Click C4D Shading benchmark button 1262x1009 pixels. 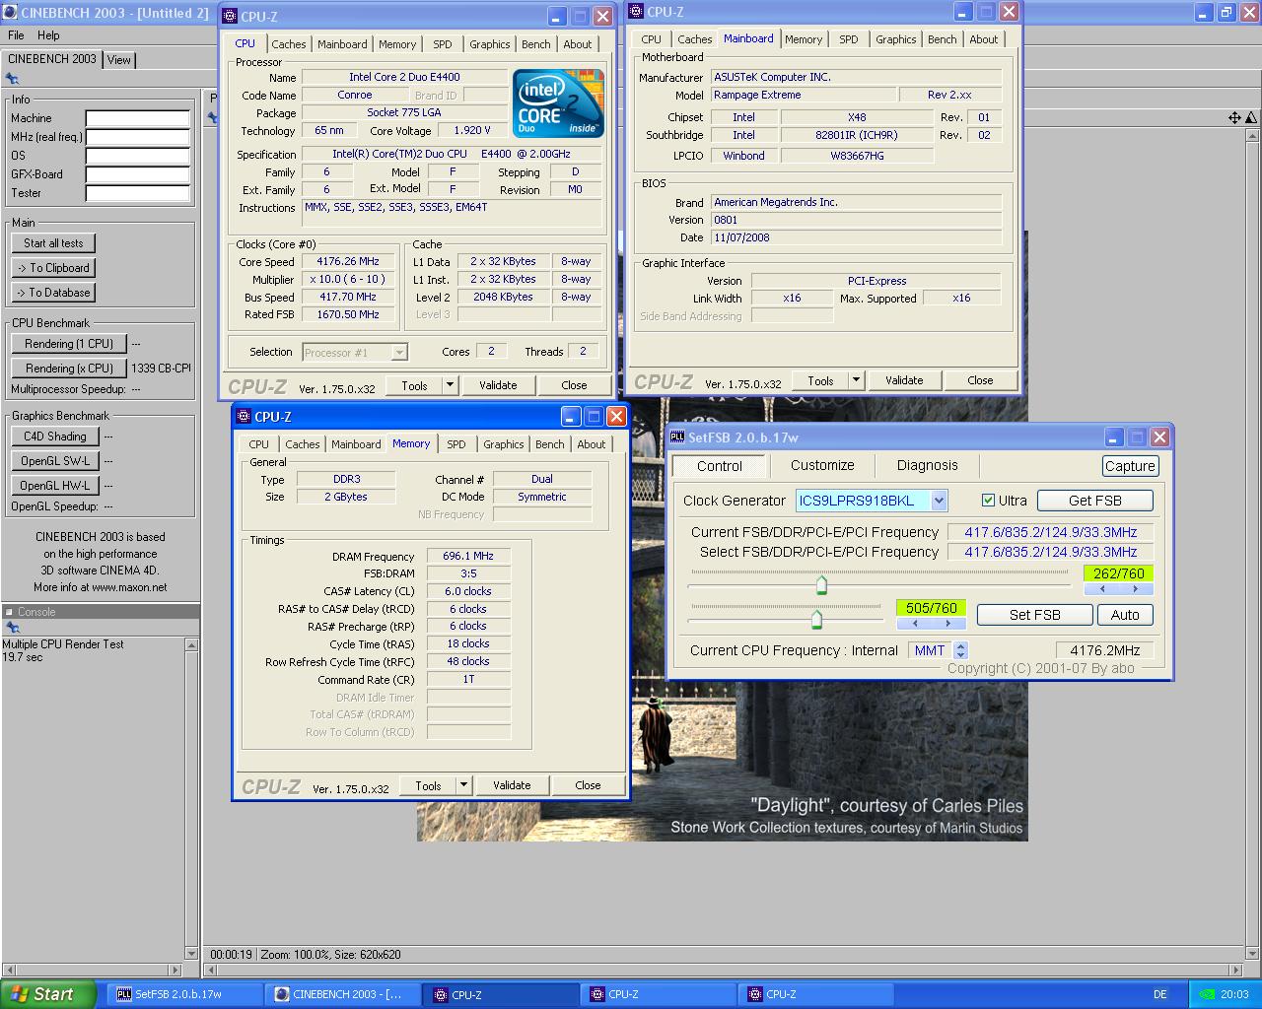click(55, 437)
